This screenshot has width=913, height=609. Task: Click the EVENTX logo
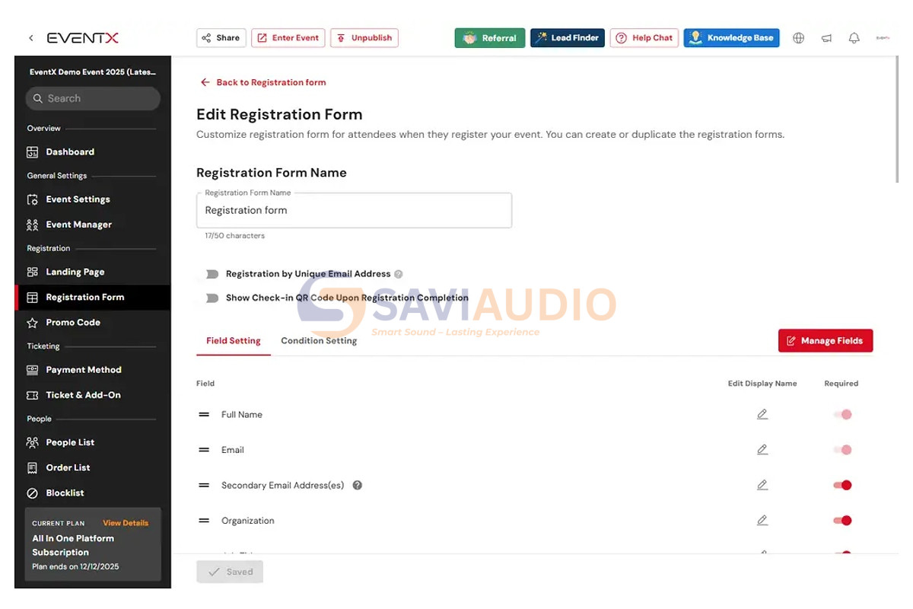click(83, 38)
